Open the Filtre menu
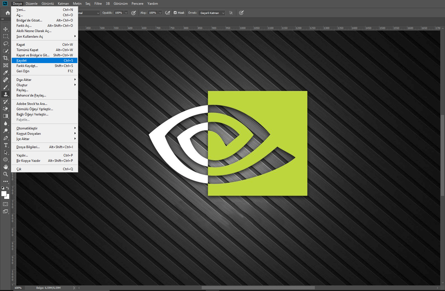 click(x=98, y=4)
